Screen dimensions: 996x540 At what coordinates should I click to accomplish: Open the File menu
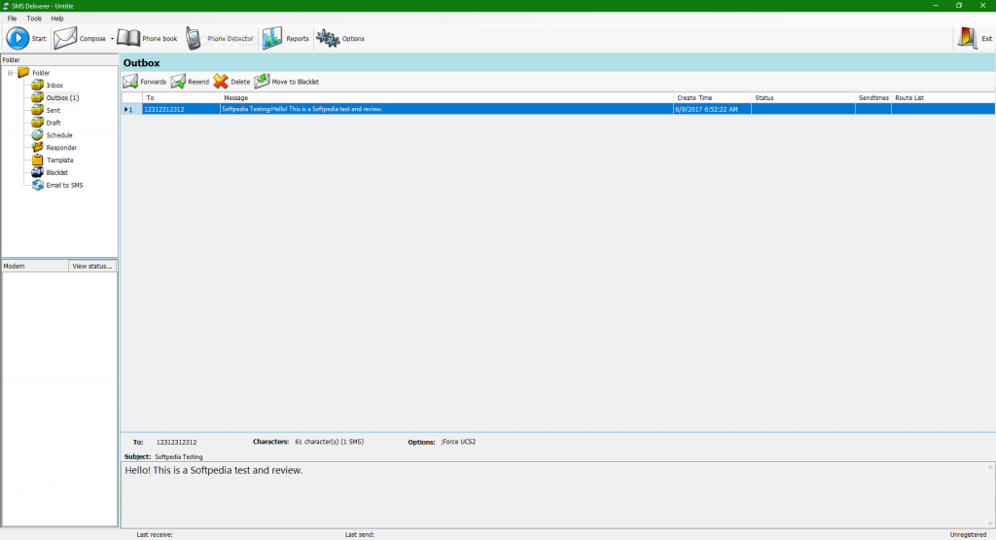13,18
